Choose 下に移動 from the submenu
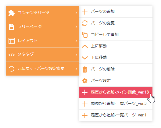The height and width of the screenshot is (128, 161). (x=116, y=58)
